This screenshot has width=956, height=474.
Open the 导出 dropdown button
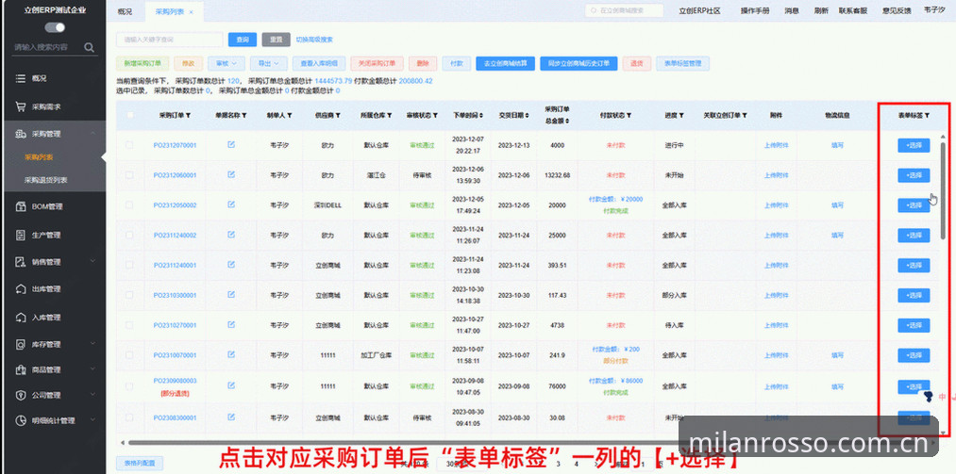point(268,63)
